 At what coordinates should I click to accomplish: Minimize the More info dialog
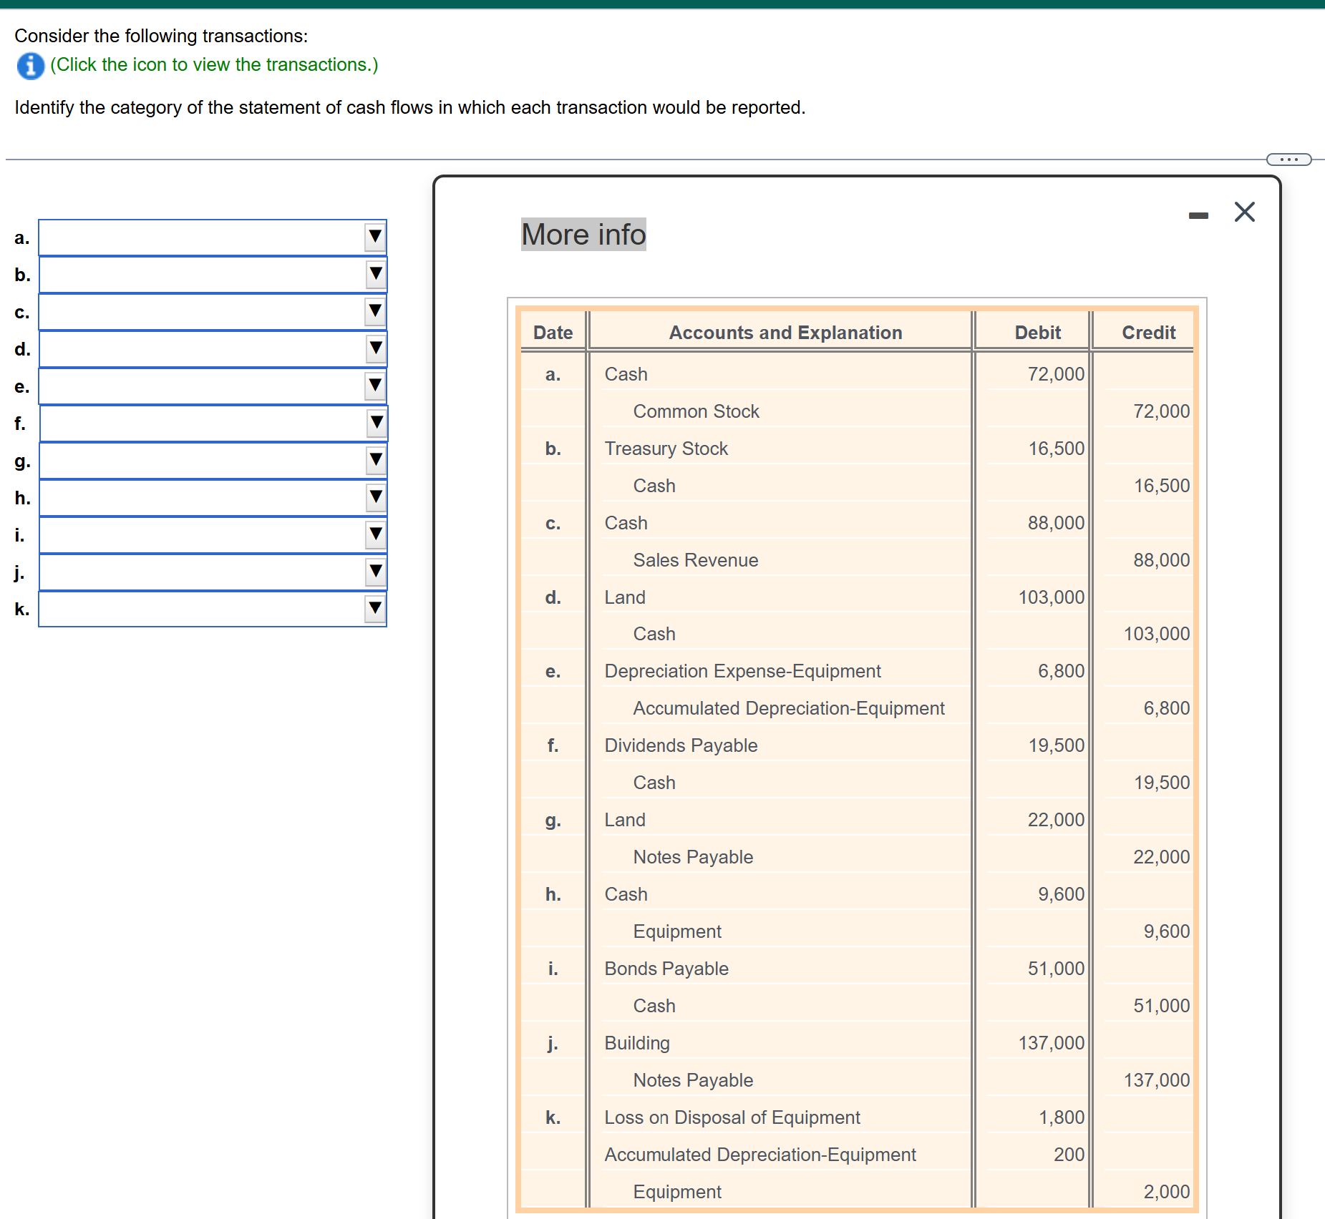[1198, 215]
